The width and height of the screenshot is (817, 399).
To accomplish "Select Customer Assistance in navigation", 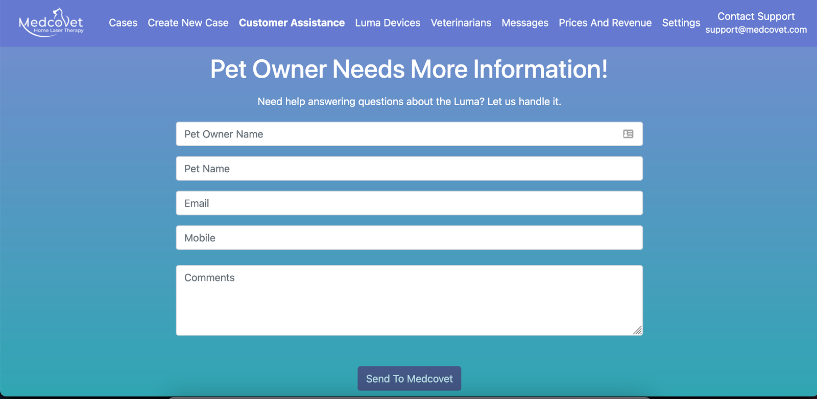I will coord(292,23).
